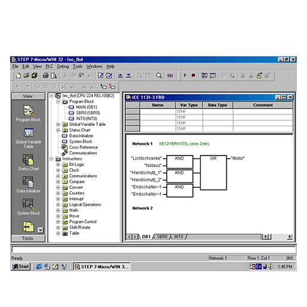Compile current block using Compile icon

(x=101, y=76)
